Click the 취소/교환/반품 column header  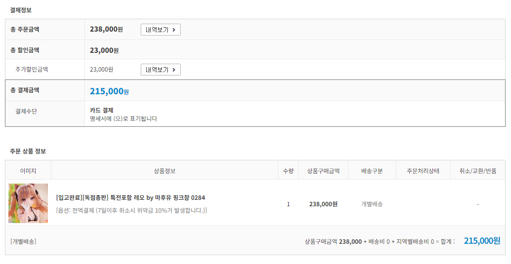477,171
